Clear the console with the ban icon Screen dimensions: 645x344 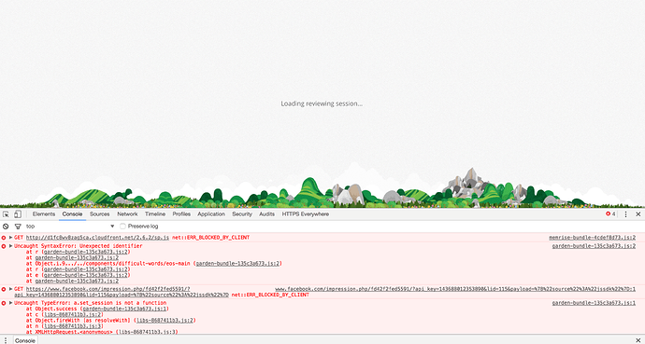pos(6,227)
